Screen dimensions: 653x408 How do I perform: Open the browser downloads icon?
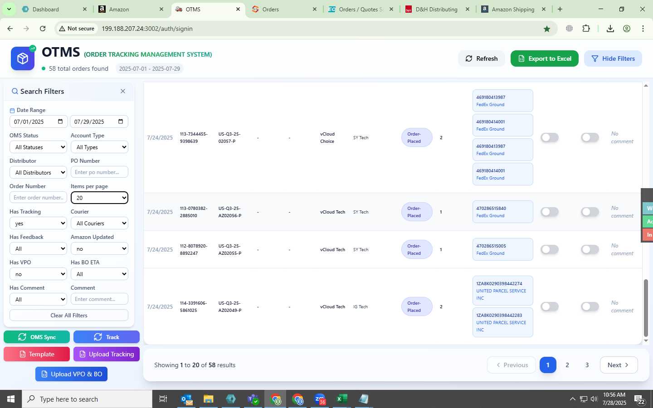(610, 29)
